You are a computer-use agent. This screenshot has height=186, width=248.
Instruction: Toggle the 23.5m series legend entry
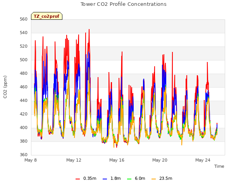[162, 178]
